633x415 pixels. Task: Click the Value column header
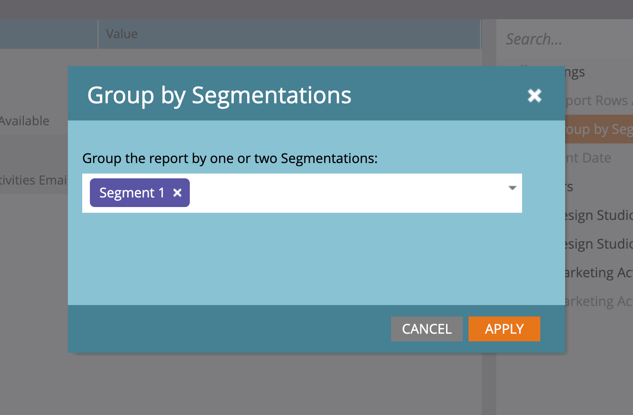tap(122, 34)
